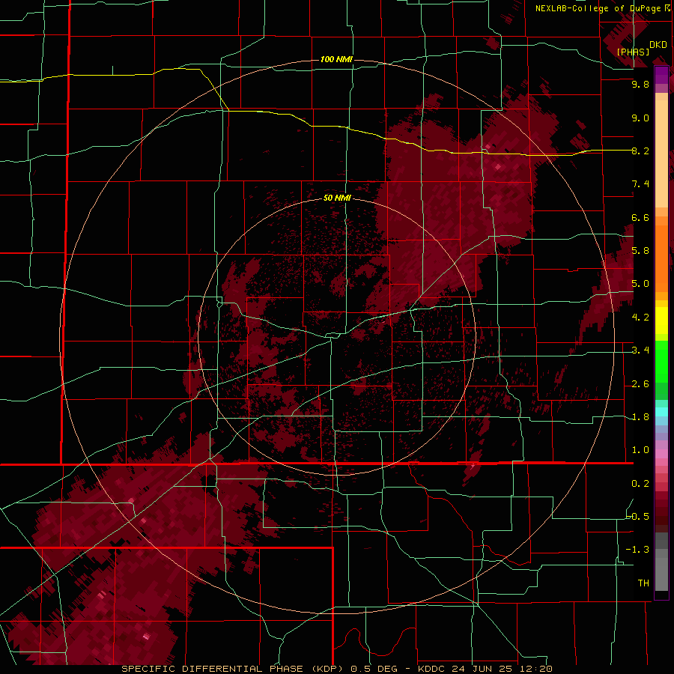Image resolution: width=674 pixels, height=674 pixels.
Task: Click the SPECIFIC DIFFERENTIAL PHASE (KDP) caption
Action: pos(232,669)
